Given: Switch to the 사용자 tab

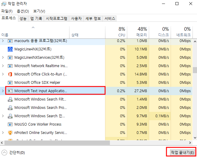Looking at the screenshot, I should (76, 19).
